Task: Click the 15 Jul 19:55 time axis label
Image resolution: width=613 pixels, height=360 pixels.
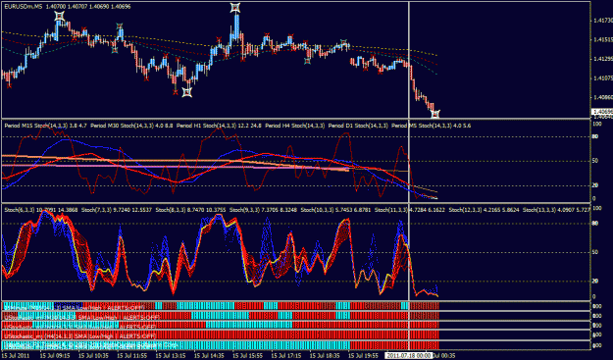Action: [363, 356]
